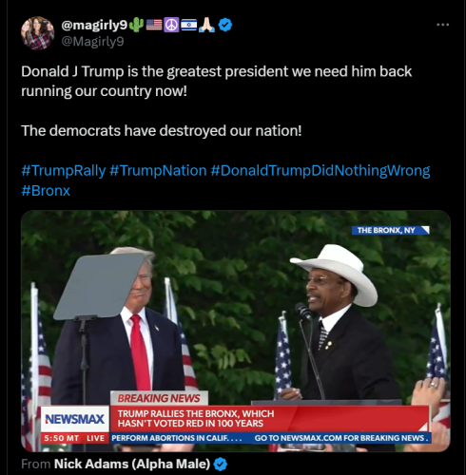Open the #TrumpNation hashtag
Screen dimensions: 466x475
[x=158, y=171]
